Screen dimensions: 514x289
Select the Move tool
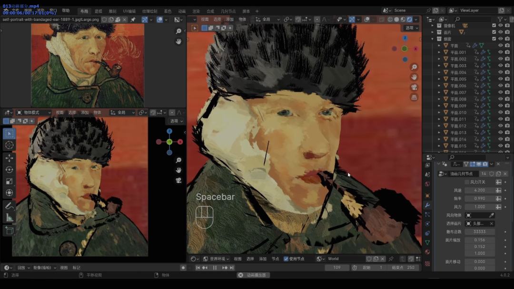(x=9, y=158)
